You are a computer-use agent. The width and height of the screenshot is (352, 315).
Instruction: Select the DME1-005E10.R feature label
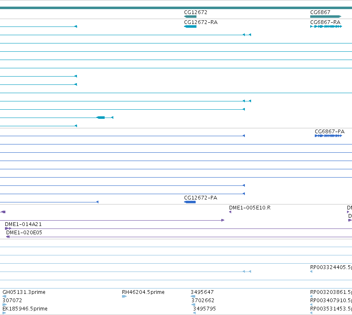pos(250,208)
